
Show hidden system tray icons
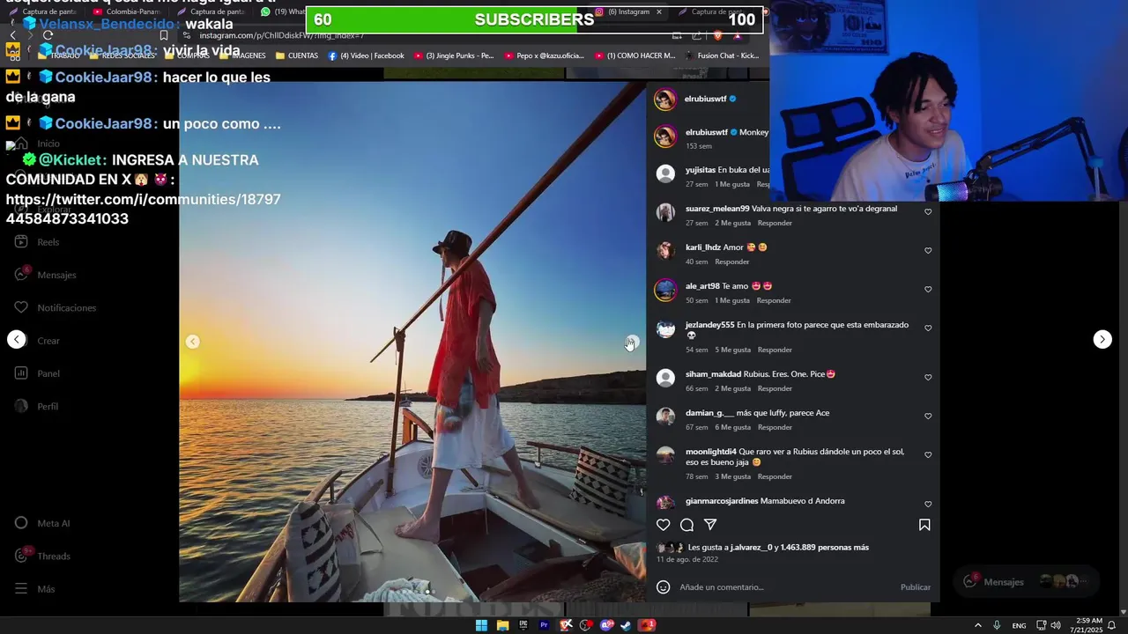tap(977, 625)
